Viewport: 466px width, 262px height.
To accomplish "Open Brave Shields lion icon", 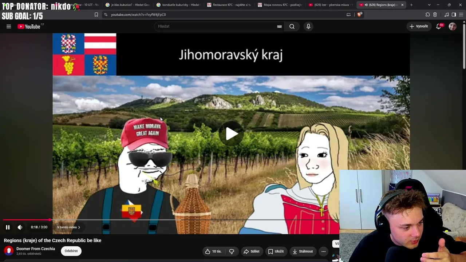I will coord(359,15).
